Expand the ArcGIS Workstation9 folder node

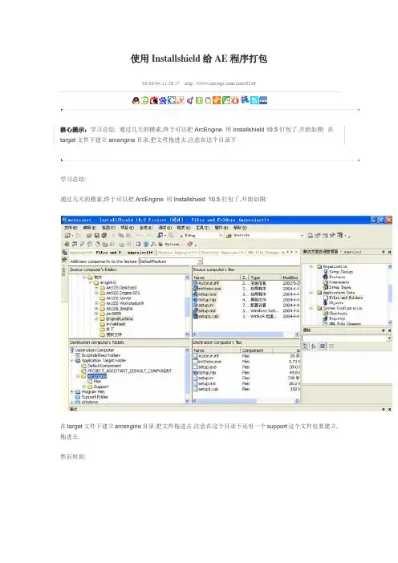coord(96,303)
